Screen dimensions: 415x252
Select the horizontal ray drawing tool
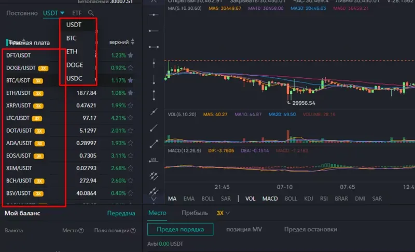click(x=154, y=31)
